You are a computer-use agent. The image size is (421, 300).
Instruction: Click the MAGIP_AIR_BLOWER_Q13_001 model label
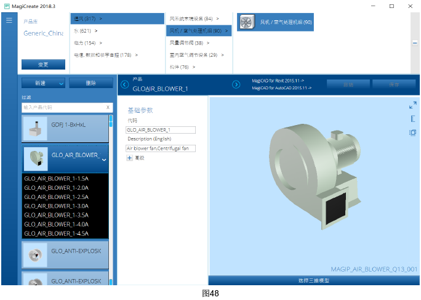pyautogui.click(x=374, y=269)
